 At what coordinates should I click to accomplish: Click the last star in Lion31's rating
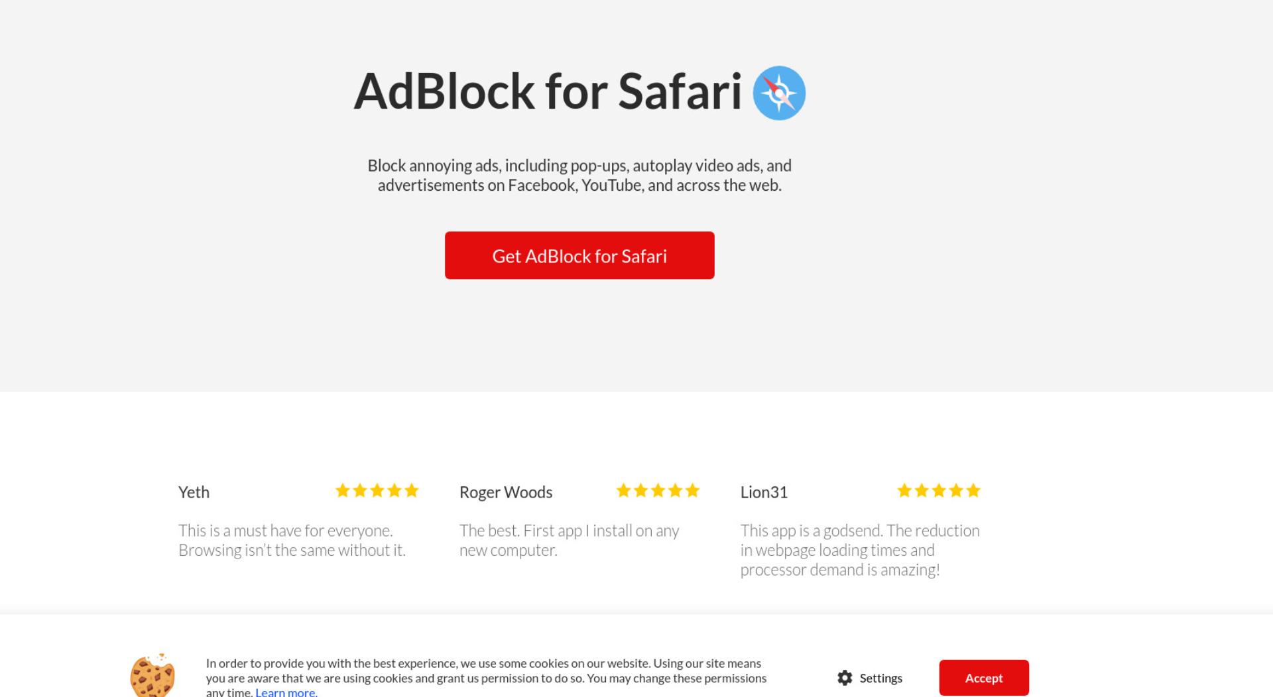coord(973,490)
